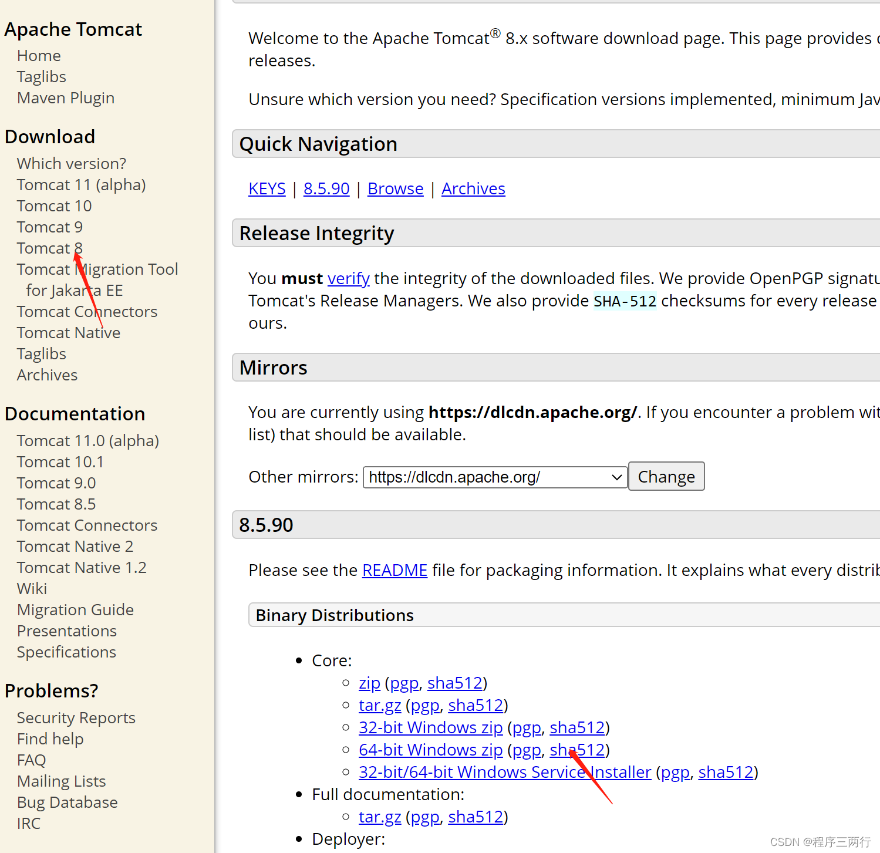The image size is (880, 853).
Task: Open Tomcat 11.0 (alpha) documentation
Action: point(88,441)
